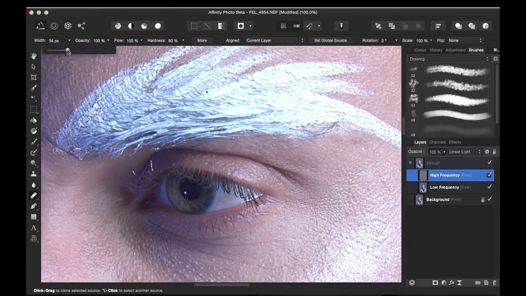526x296 pixels.
Task: Select the Rectangular Marquee tool
Action: 34,109
